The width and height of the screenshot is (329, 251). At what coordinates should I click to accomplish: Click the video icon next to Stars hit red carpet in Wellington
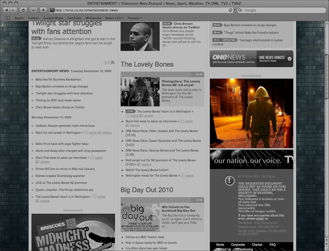click(86, 133)
